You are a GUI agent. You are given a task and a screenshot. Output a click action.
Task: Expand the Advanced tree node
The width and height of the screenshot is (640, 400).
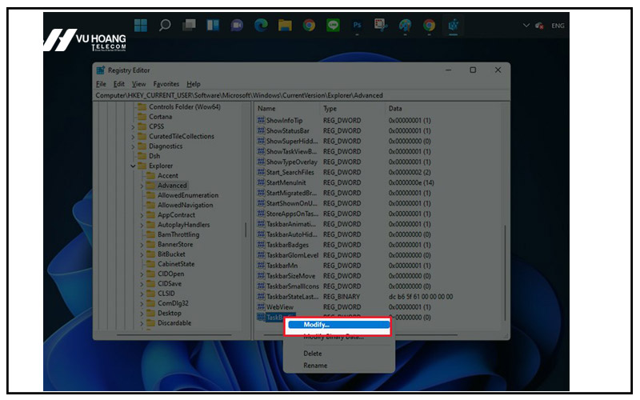pos(142,186)
